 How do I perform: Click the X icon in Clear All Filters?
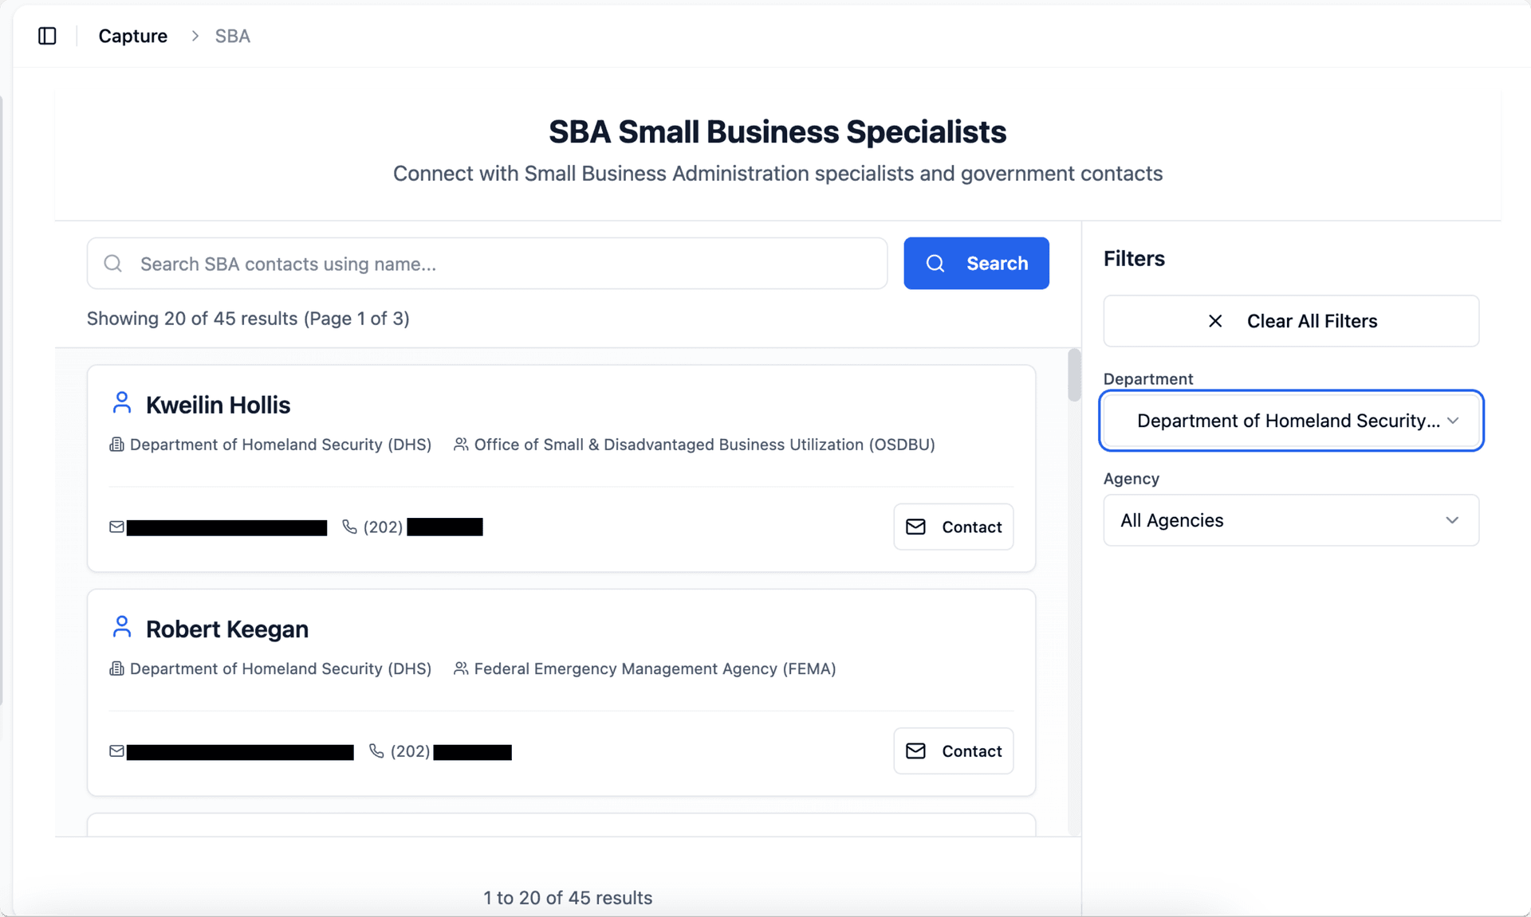coord(1214,321)
